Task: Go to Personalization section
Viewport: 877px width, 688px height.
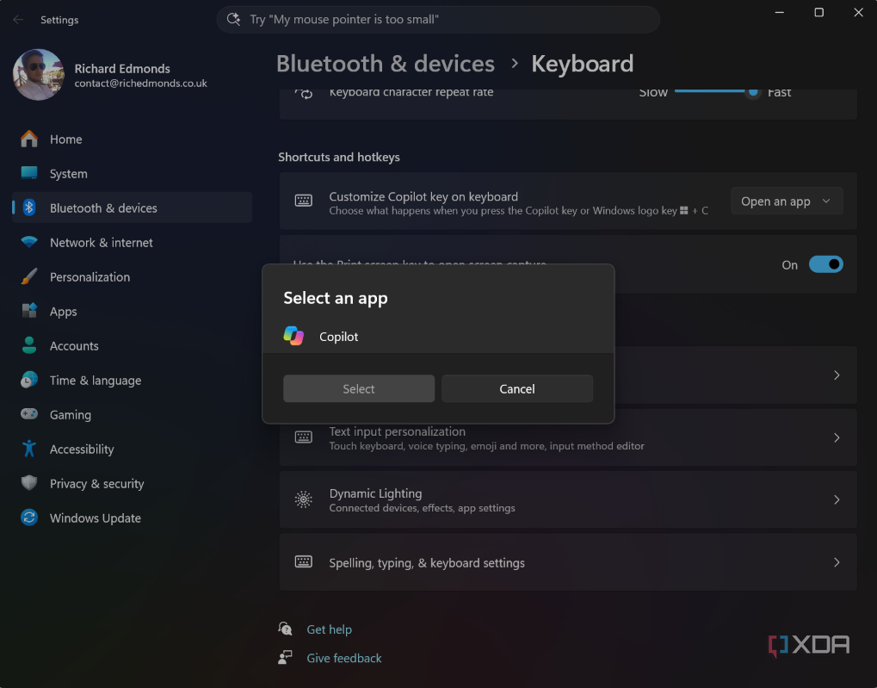Action: (x=132, y=277)
